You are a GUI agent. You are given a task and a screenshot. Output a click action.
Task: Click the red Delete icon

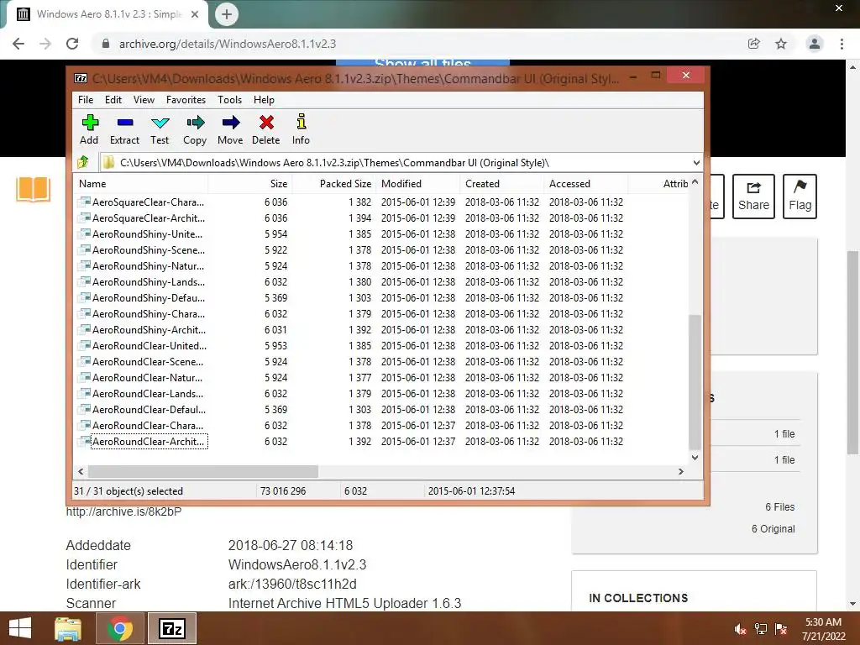click(266, 129)
